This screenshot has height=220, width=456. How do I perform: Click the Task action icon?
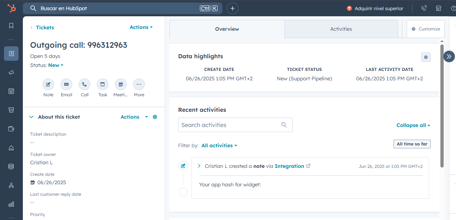point(103,84)
